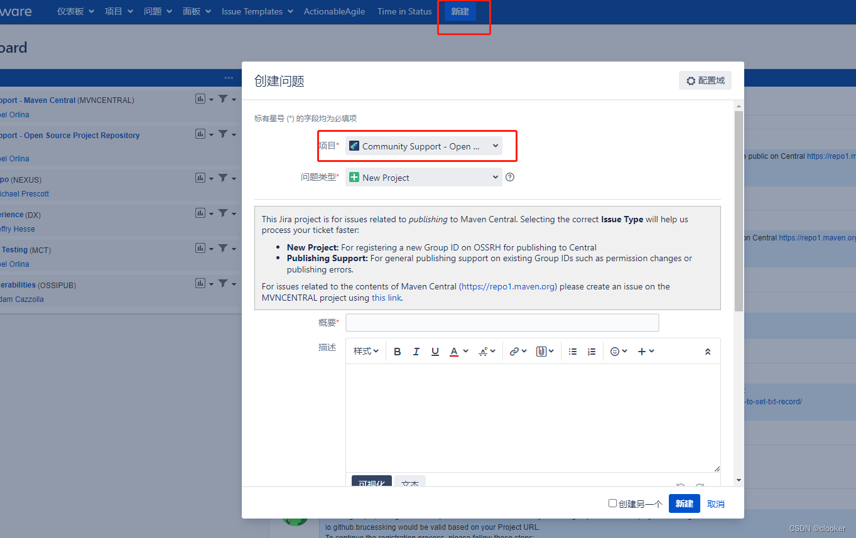
Task: Check the 创建另一个 checkbox
Action: [x=612, y=503]
